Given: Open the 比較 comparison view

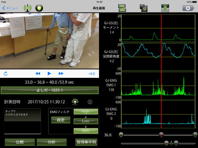Looking at the screenshot, I should click(20, 142).
